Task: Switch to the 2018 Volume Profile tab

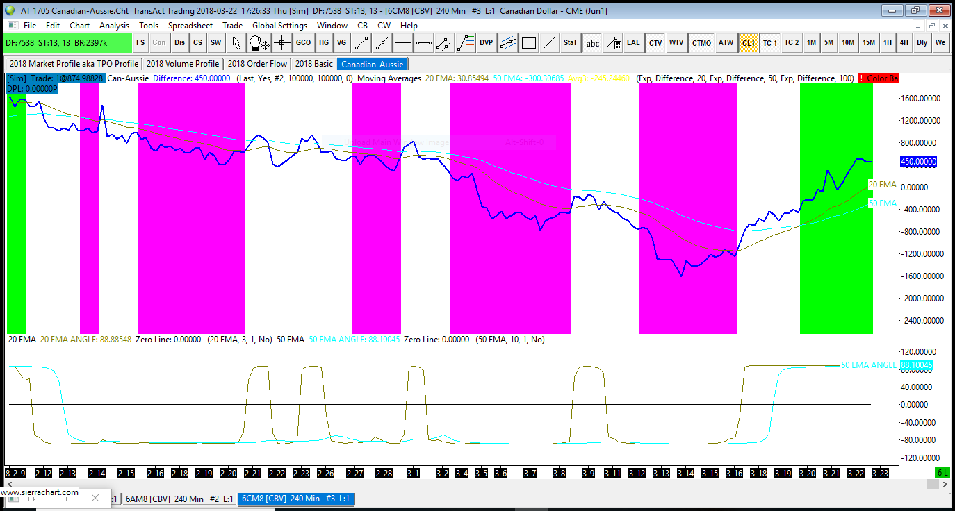Action: click(x=183, y=64)
